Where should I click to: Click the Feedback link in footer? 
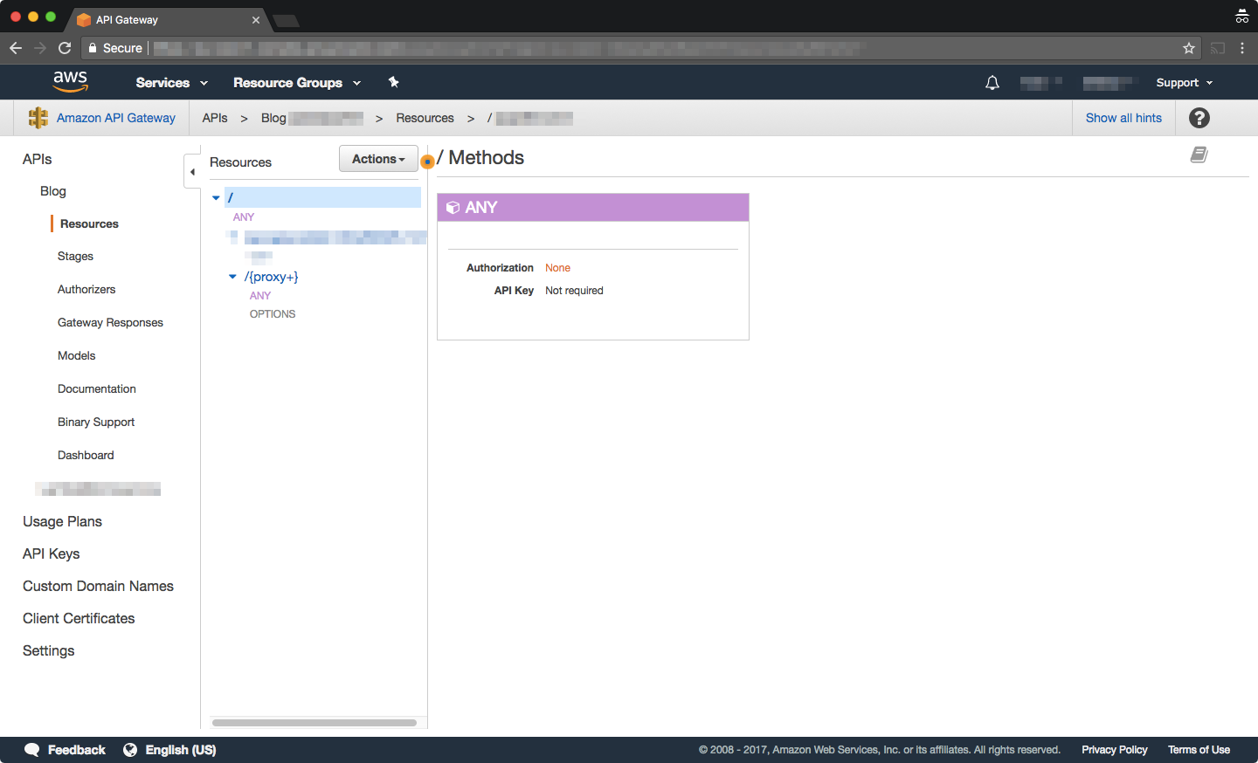point(77,750)
